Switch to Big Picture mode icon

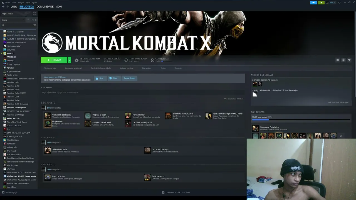[339, 2]
